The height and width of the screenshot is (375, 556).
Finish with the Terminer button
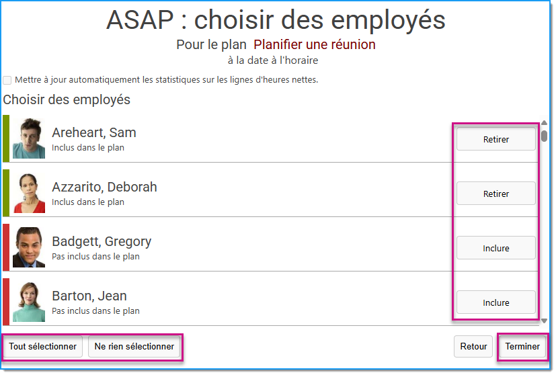522,346
